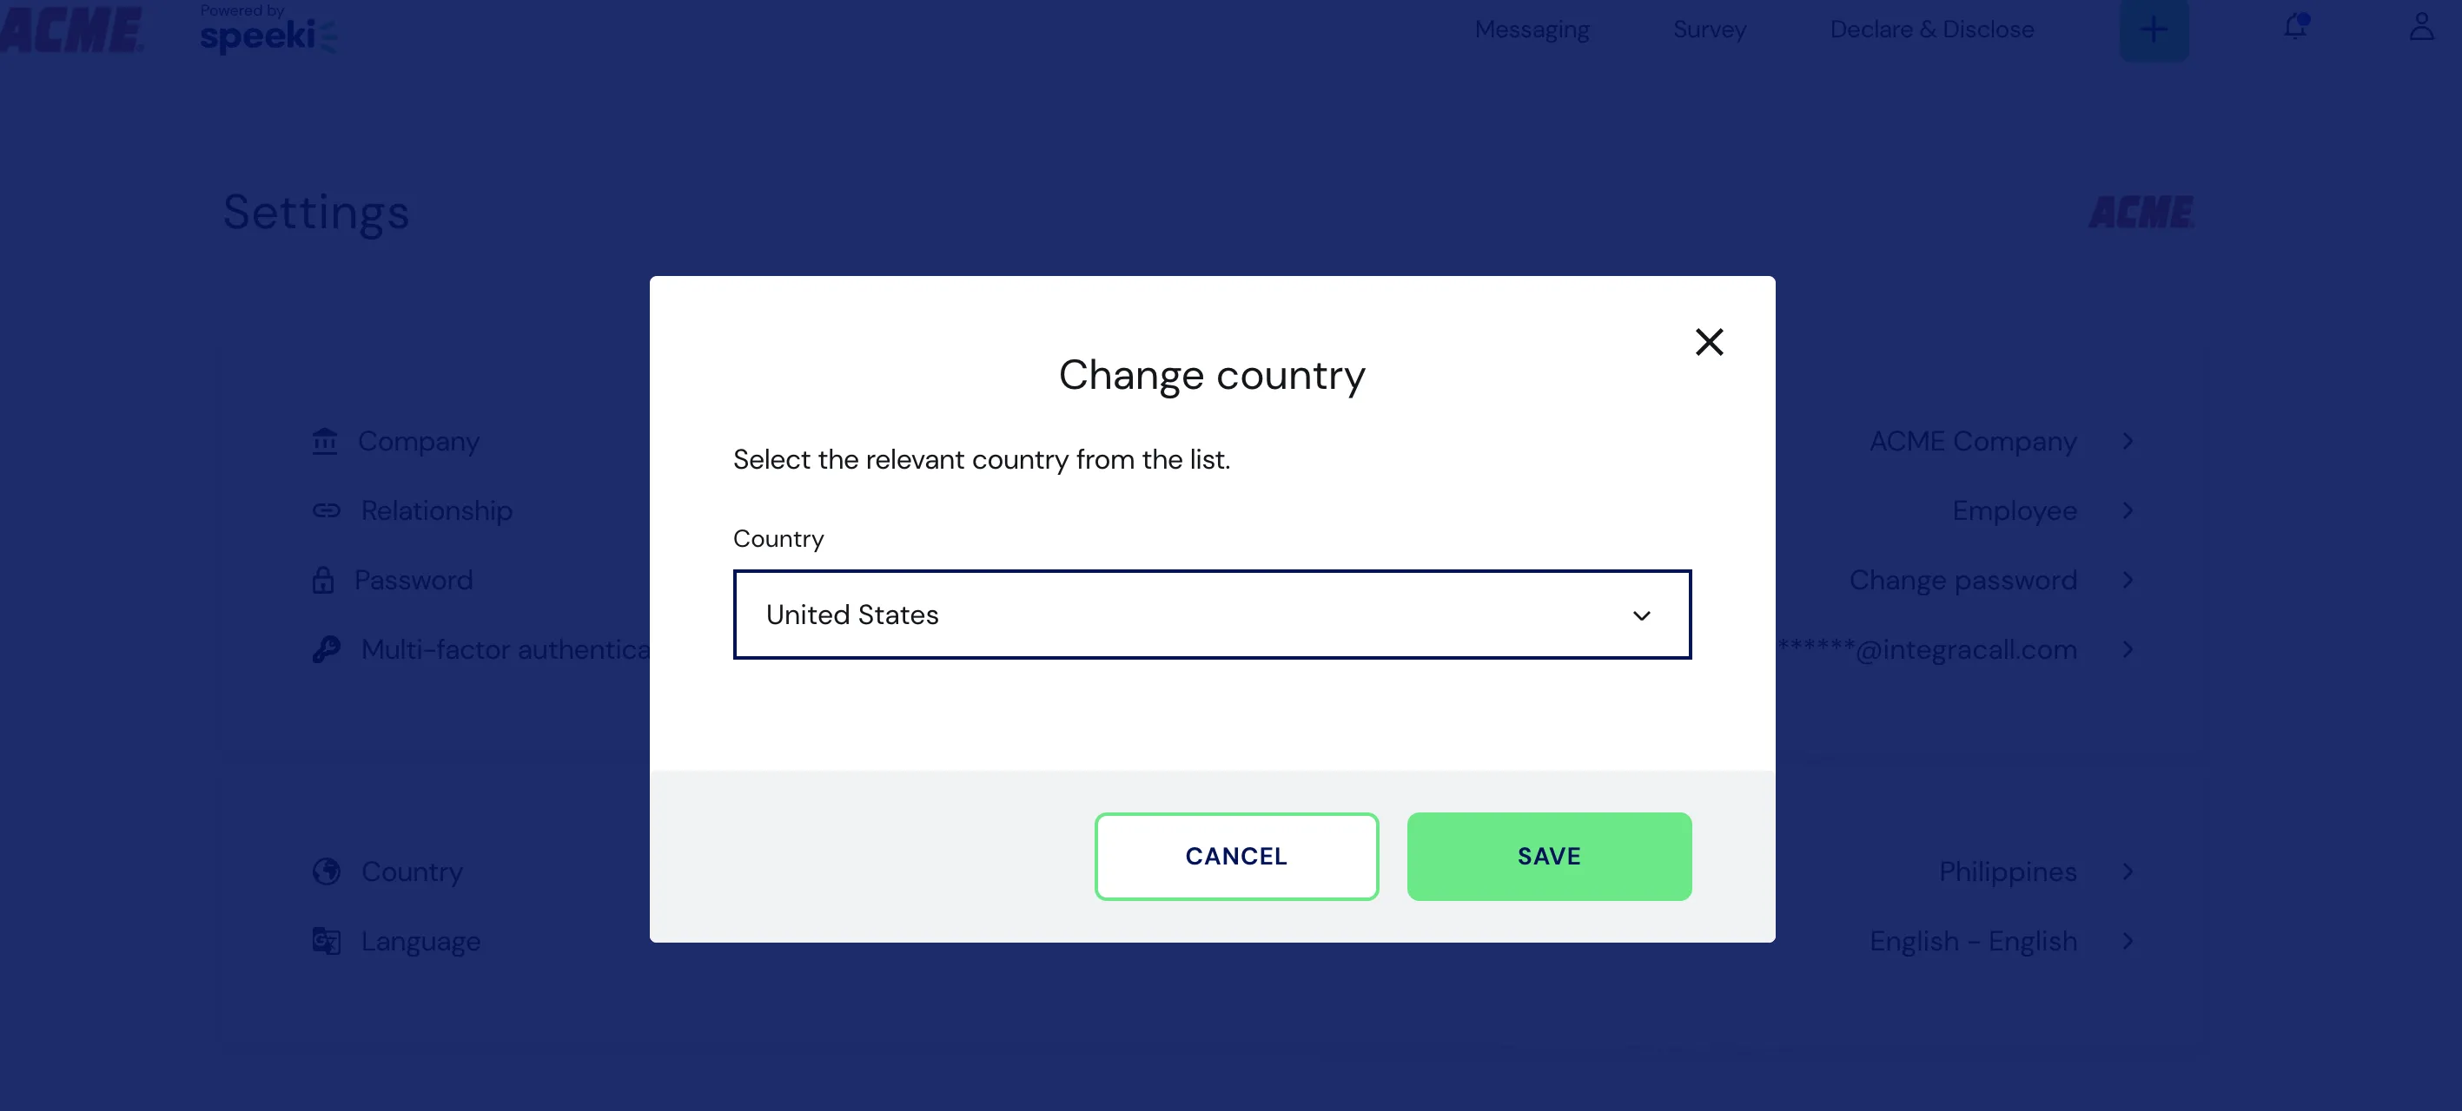Open the Relationship settings menu item
Viewport: 2462px width, 1111px height.
pos(435,510)
